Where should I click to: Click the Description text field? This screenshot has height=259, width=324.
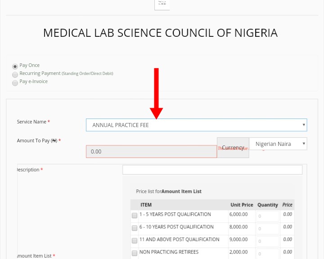tap(212, 170)
